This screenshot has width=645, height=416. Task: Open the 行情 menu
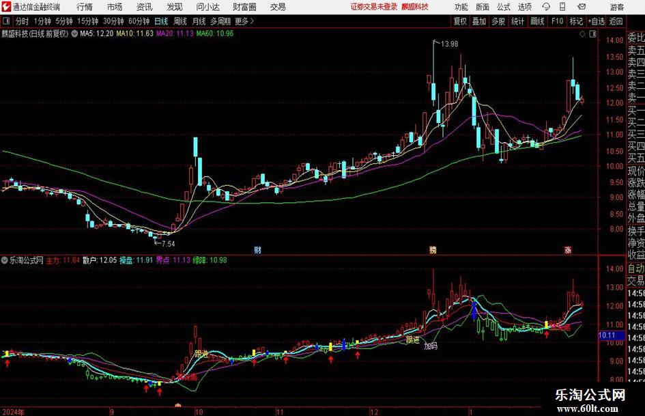point(85,7)
